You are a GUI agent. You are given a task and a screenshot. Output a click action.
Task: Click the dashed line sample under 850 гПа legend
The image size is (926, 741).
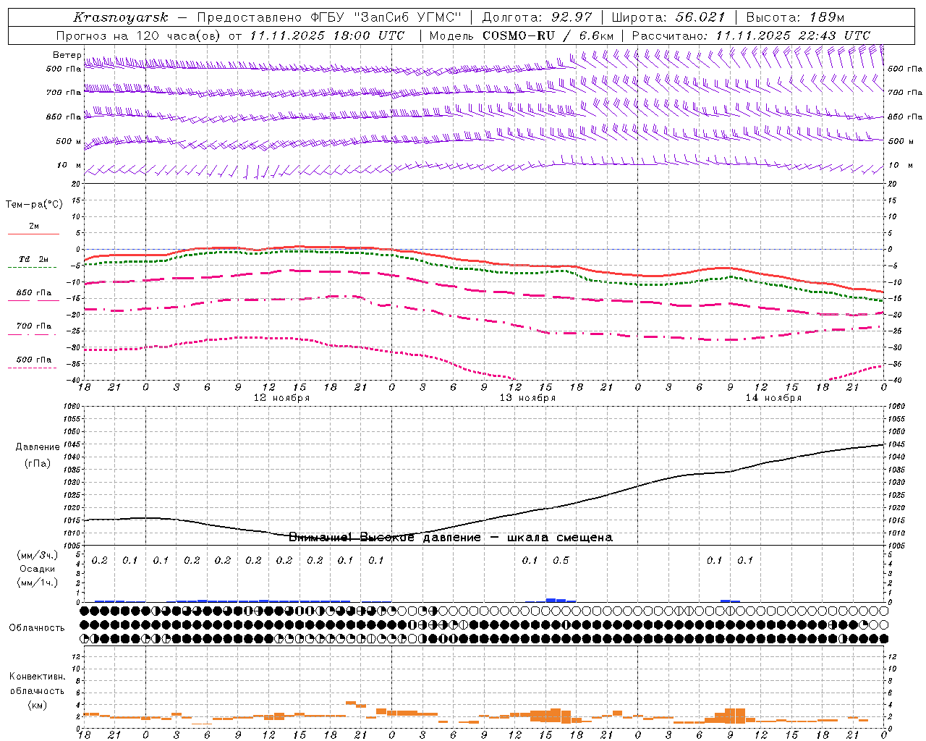click(x=33, y=300)
